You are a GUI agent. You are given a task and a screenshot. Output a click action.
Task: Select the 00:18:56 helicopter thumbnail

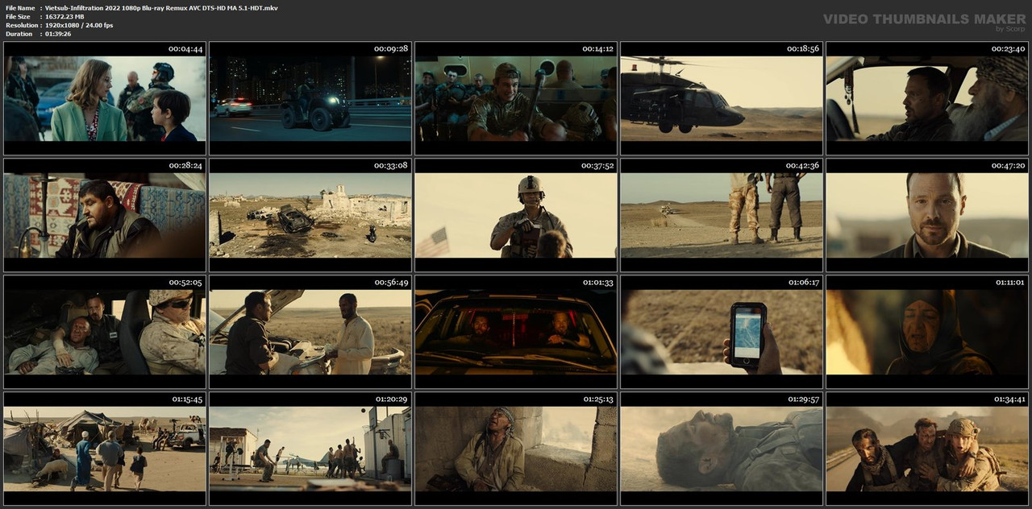point(722,98)
